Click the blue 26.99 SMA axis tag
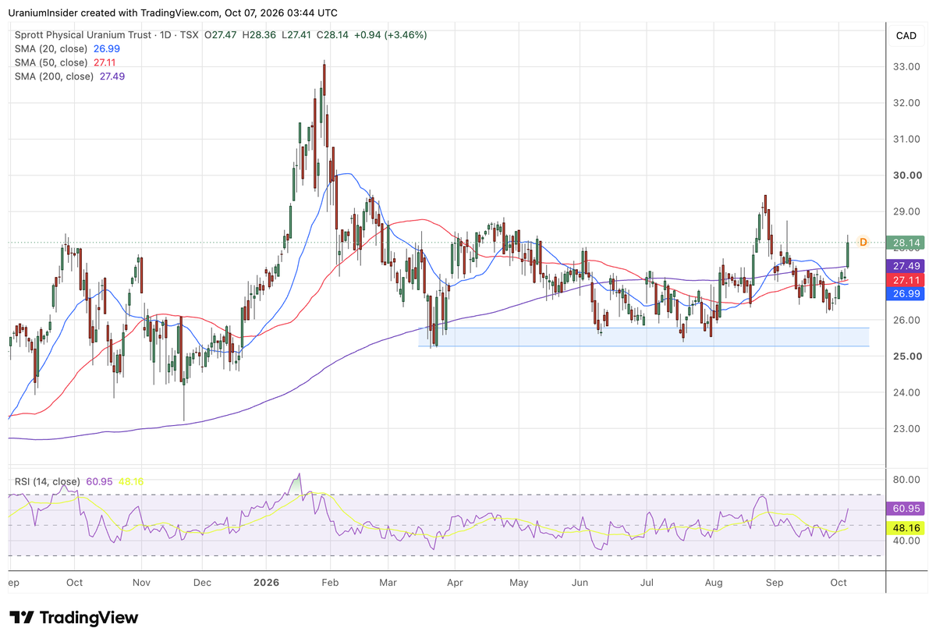This screenshot has height=642, width=936. point(906,294)
